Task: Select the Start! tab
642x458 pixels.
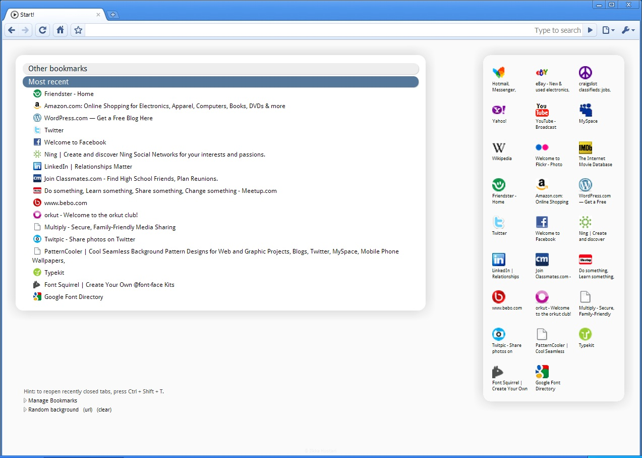Action: tap(54, 15)
